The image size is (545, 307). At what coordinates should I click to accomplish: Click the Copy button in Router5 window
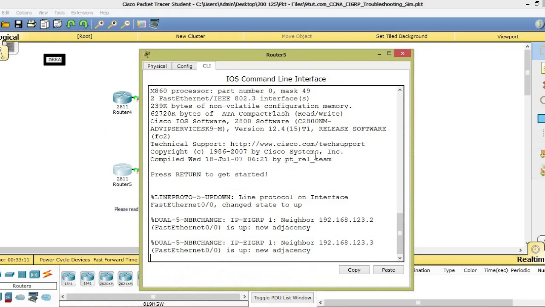click(354, 270)
